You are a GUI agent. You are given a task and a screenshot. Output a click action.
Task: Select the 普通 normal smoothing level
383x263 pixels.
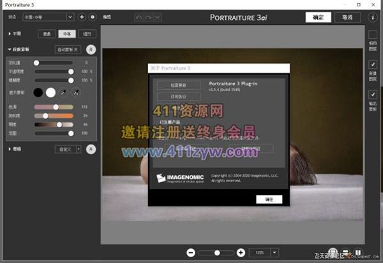(x=47, y=34)
